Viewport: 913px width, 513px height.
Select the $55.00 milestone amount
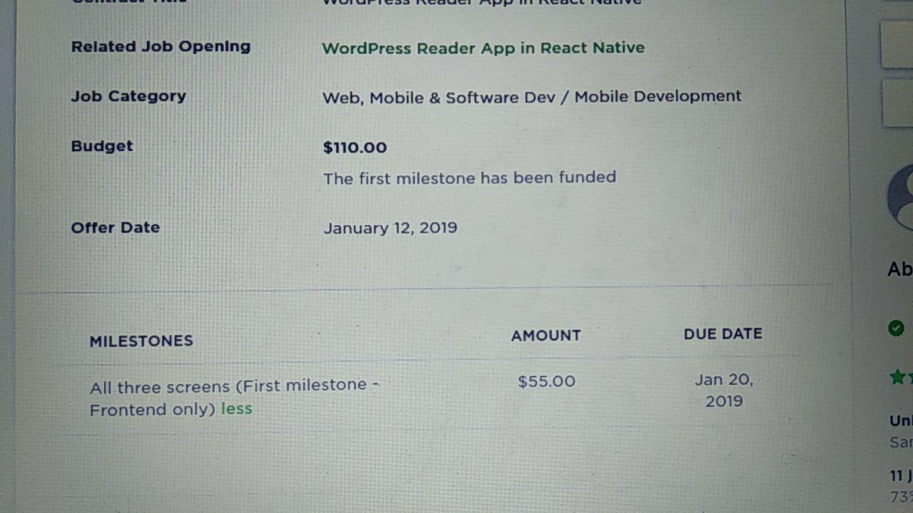(546, 381)
